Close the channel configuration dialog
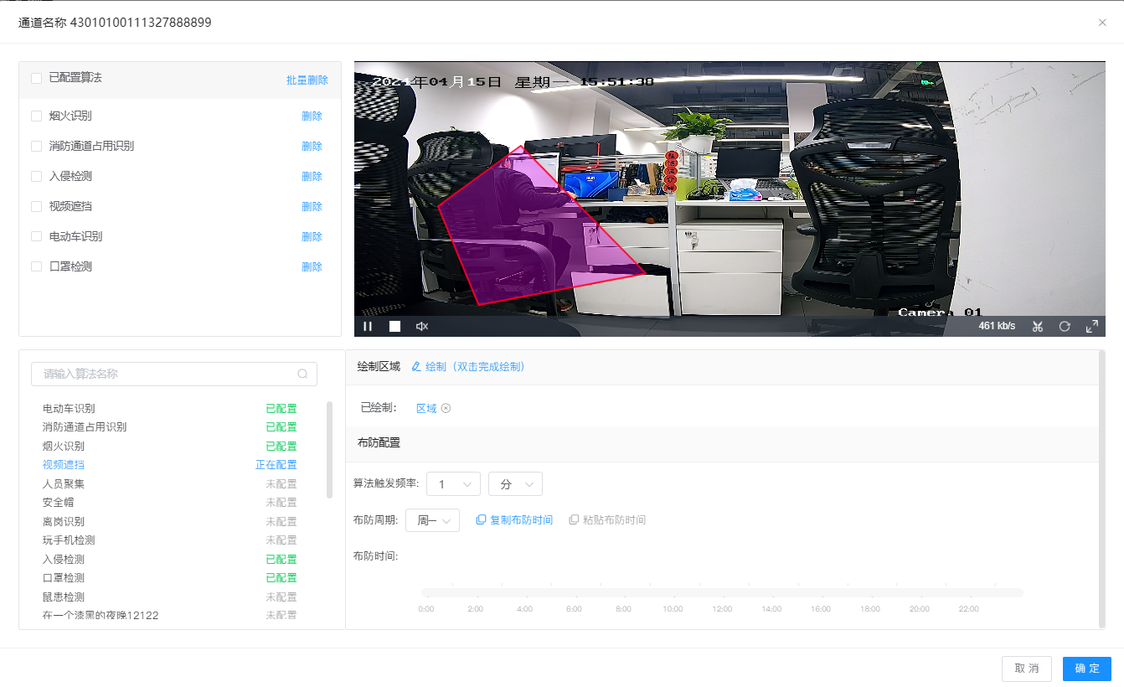 [1102, 23]
